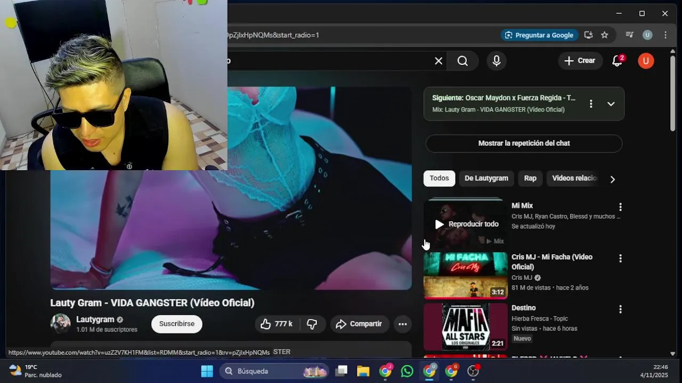Open OBS Studio from taskbar

[x=473, y=371]
